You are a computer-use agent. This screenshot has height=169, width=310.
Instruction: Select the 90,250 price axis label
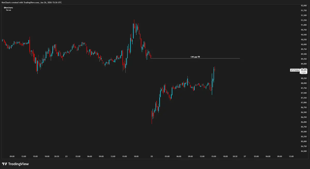pyautogui.click(x=304, y=40)
